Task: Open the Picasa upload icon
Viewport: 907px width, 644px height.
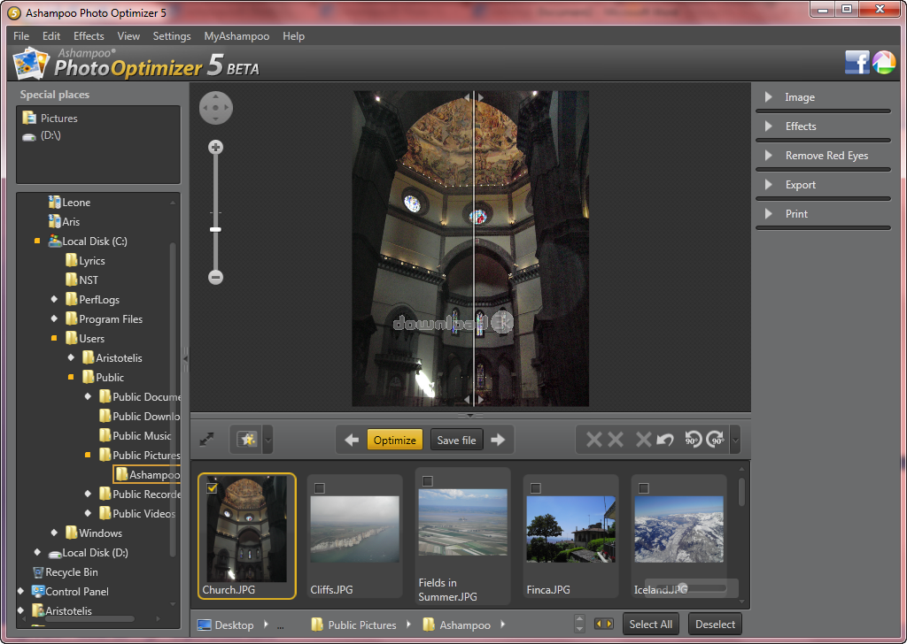Action: point(883,63)
